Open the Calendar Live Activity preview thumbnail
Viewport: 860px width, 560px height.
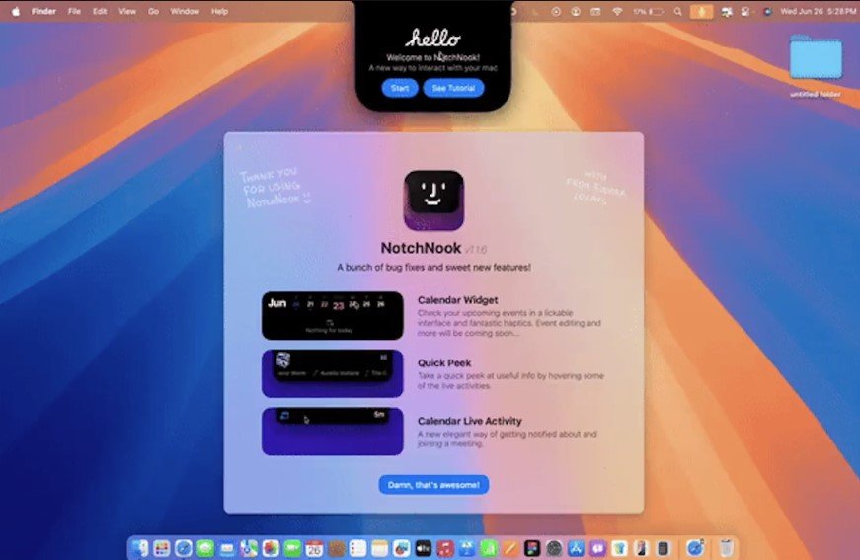click(333, 431)
